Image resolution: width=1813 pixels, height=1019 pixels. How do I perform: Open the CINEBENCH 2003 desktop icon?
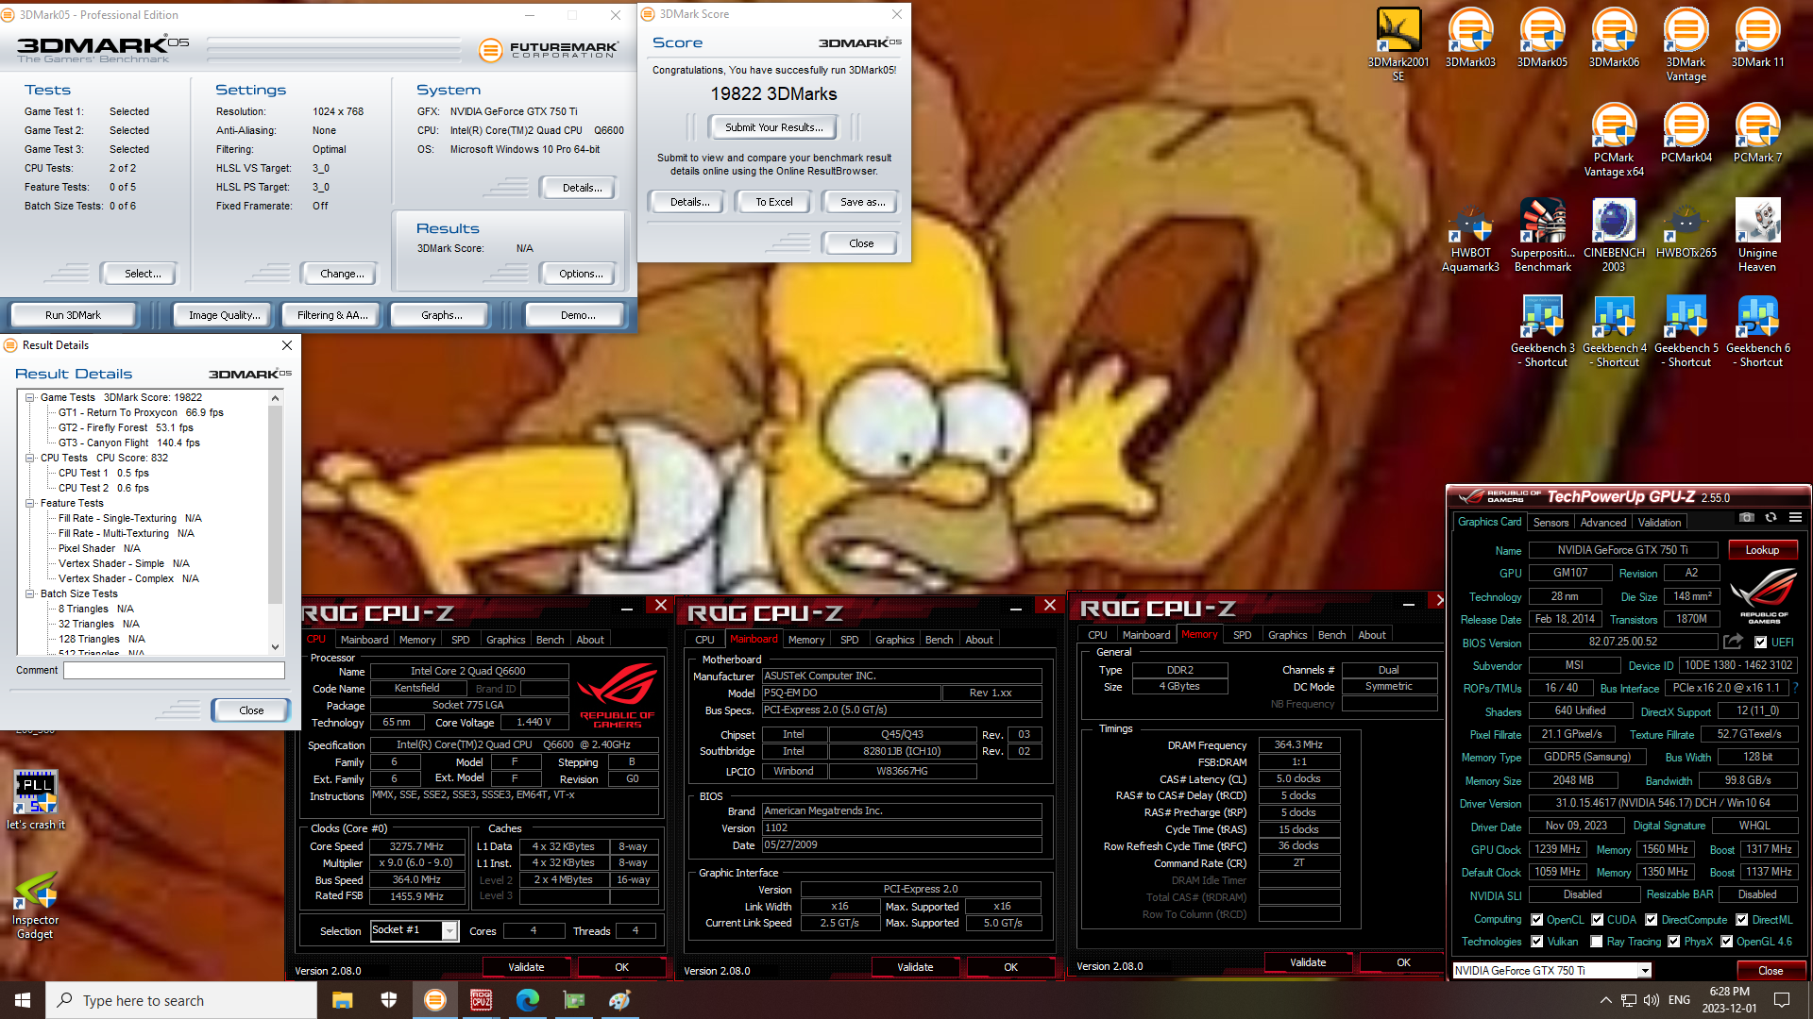point(1614,236)
